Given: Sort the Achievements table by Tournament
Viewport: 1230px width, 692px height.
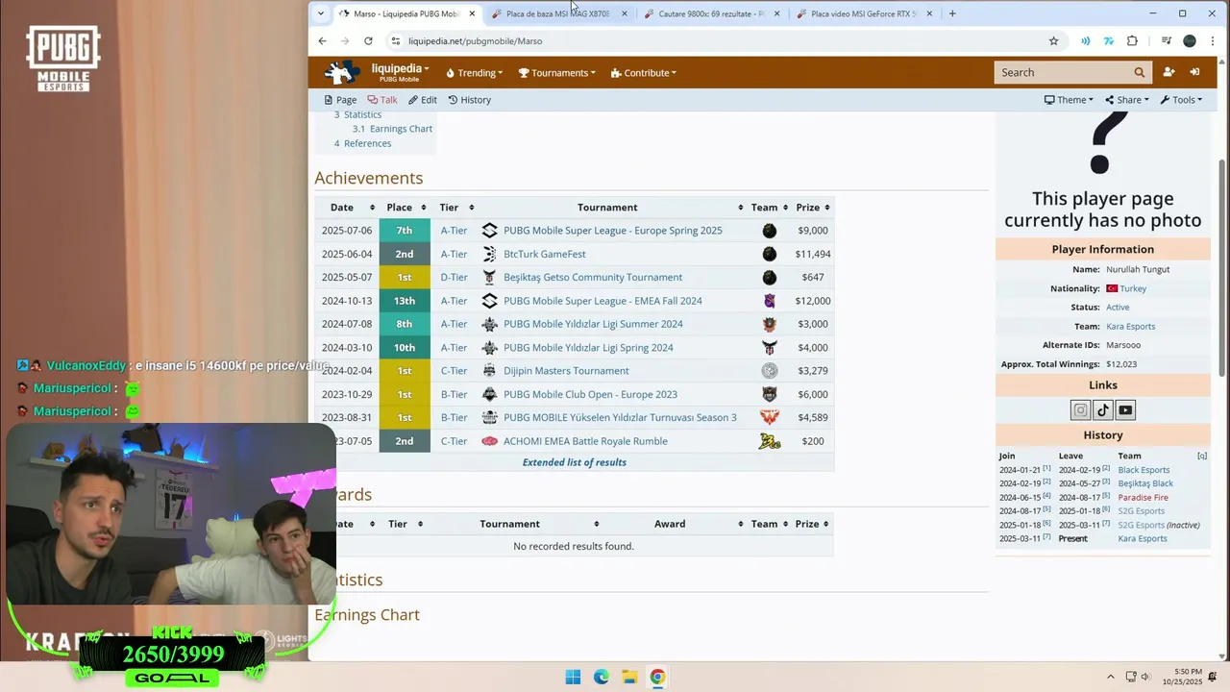Looking at the screenshot, I should click(x=741, y=208).
